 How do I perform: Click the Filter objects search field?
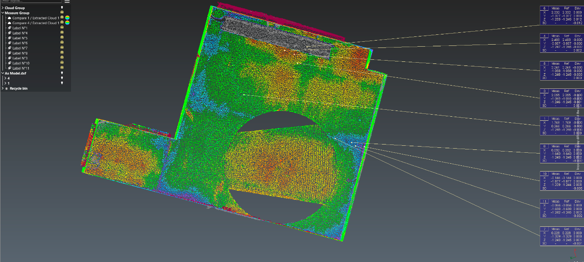point(31,2)
